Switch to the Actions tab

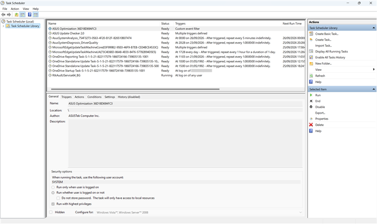(x=80, y=97)
